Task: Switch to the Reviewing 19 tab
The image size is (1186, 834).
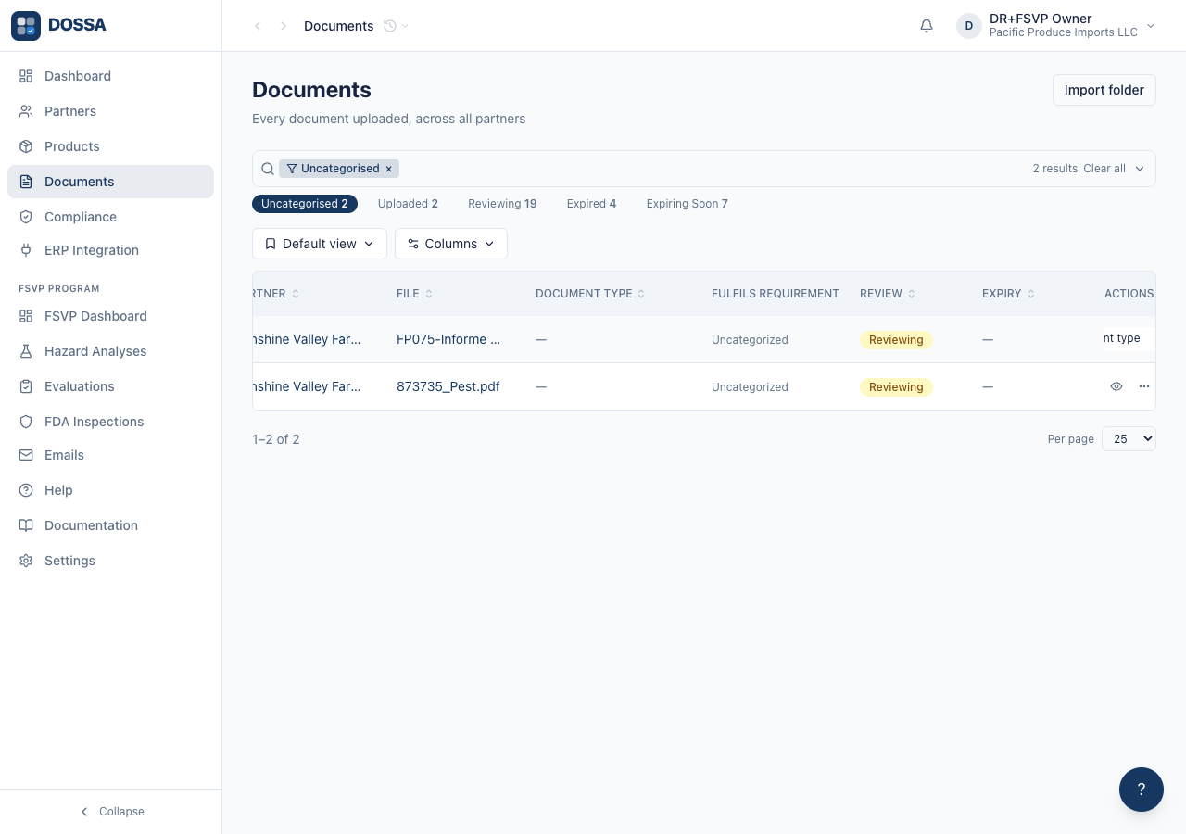Action: pos(502,204)
